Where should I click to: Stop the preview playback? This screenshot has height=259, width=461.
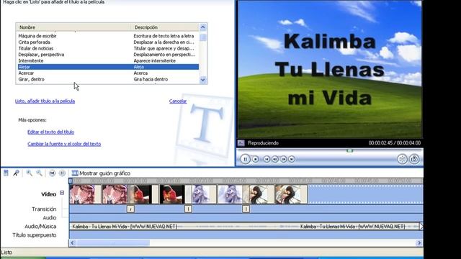(x=256, y=159)
